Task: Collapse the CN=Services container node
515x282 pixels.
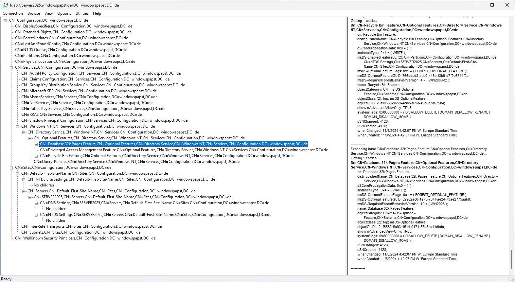Action: 11,68
